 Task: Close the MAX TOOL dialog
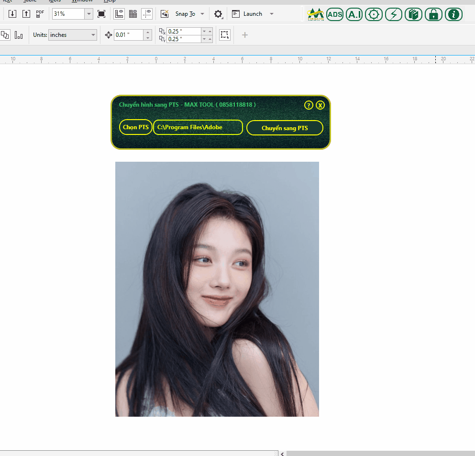tap(320, 105)
